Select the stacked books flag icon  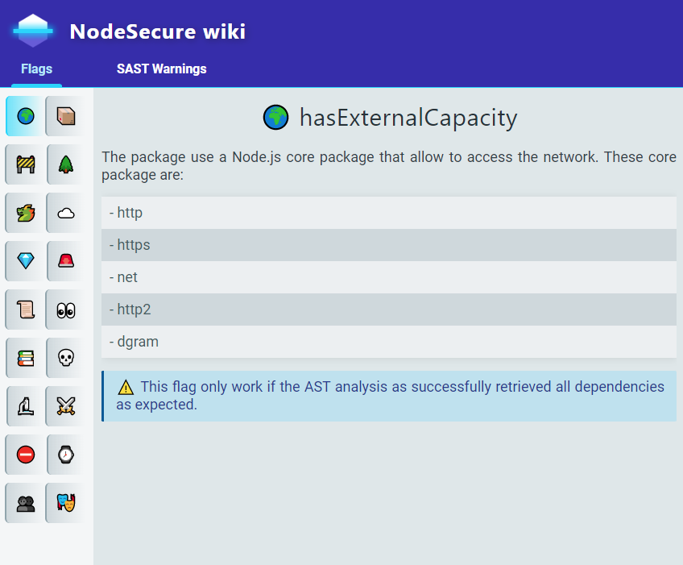pos(25,358)
